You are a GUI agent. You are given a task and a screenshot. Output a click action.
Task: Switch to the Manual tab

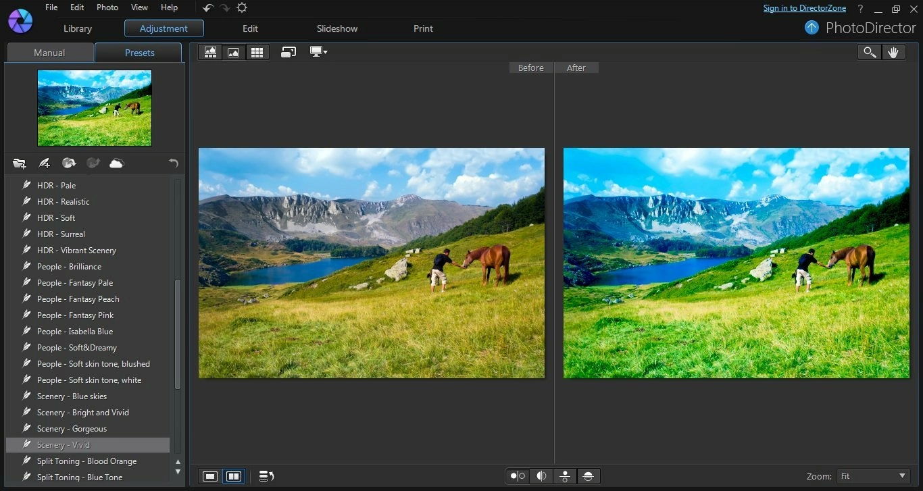(49, 53)
